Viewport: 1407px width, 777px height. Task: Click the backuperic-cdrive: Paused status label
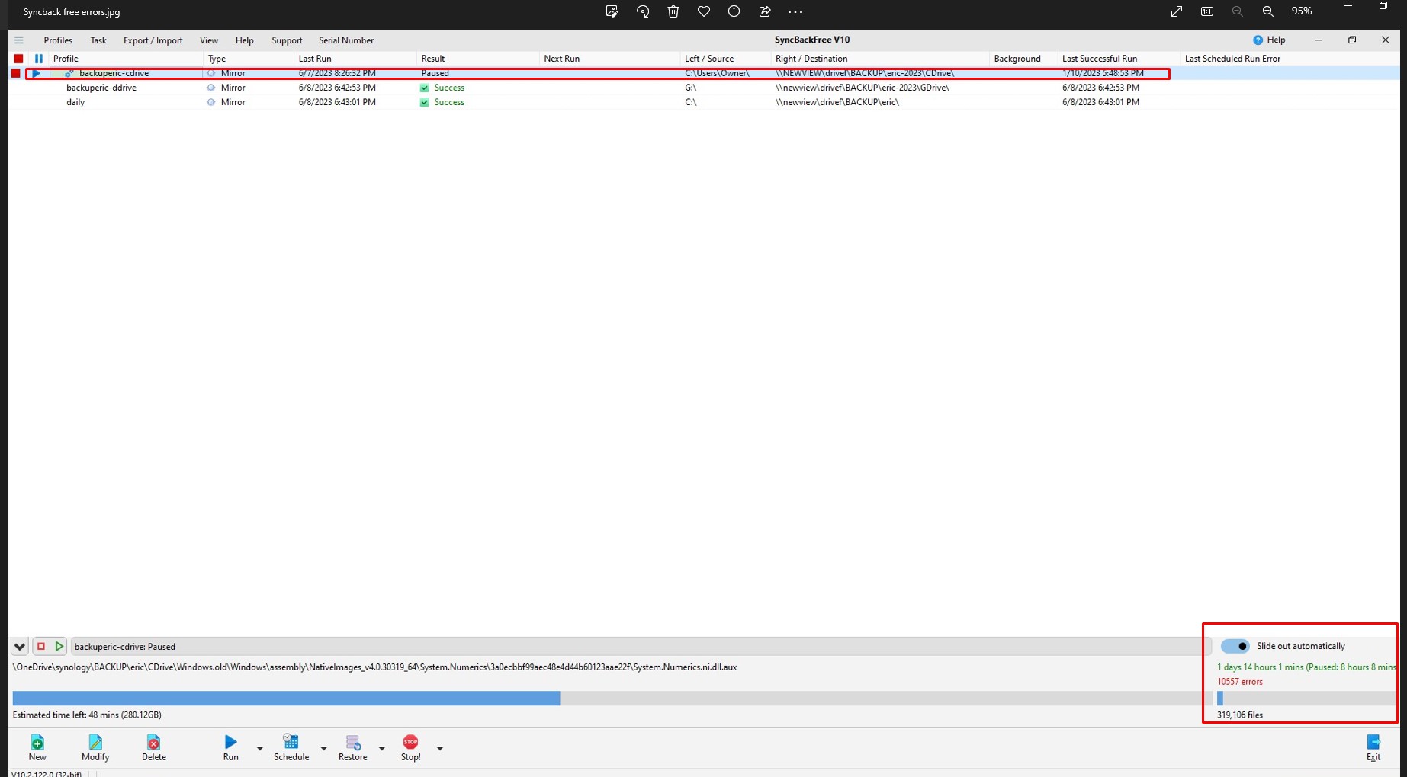point(125,647)
